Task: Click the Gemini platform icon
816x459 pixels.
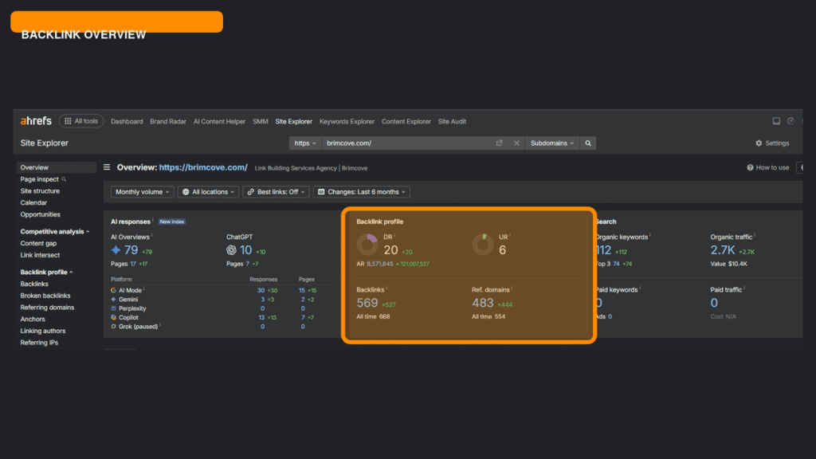Action: [x=113, y=300]
